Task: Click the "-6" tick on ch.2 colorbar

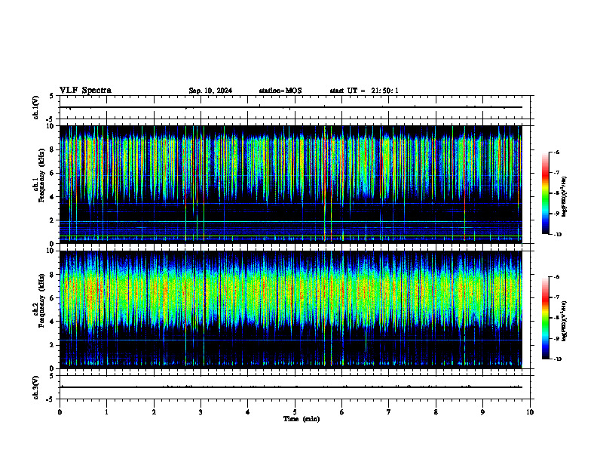Action: (556, 277)
